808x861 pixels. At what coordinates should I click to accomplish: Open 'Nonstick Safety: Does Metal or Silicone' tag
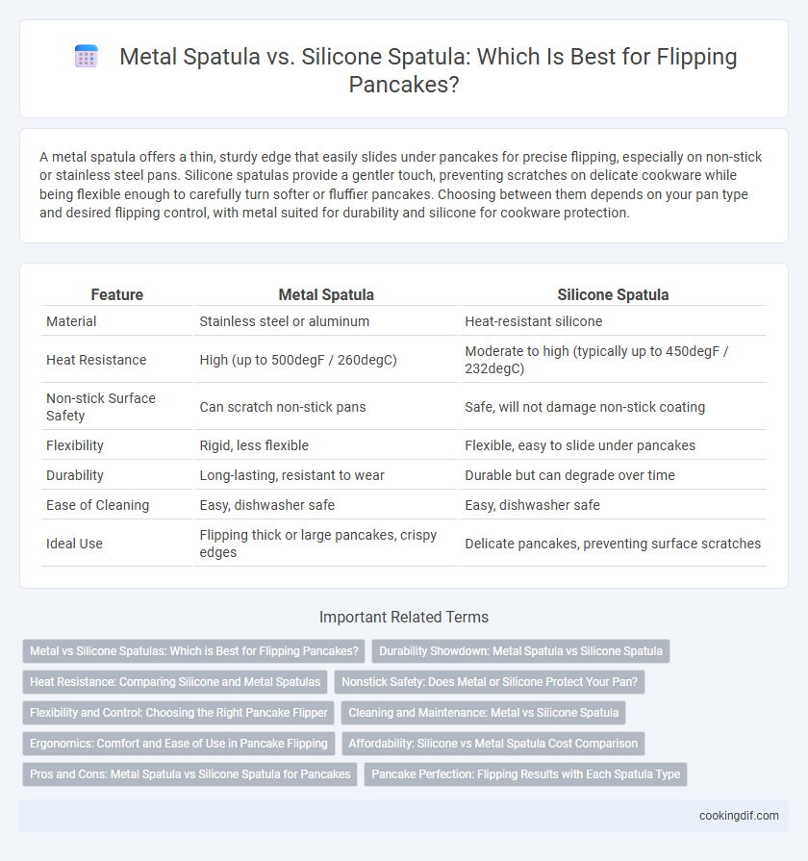pyautogui.click(x=490, y=682)
